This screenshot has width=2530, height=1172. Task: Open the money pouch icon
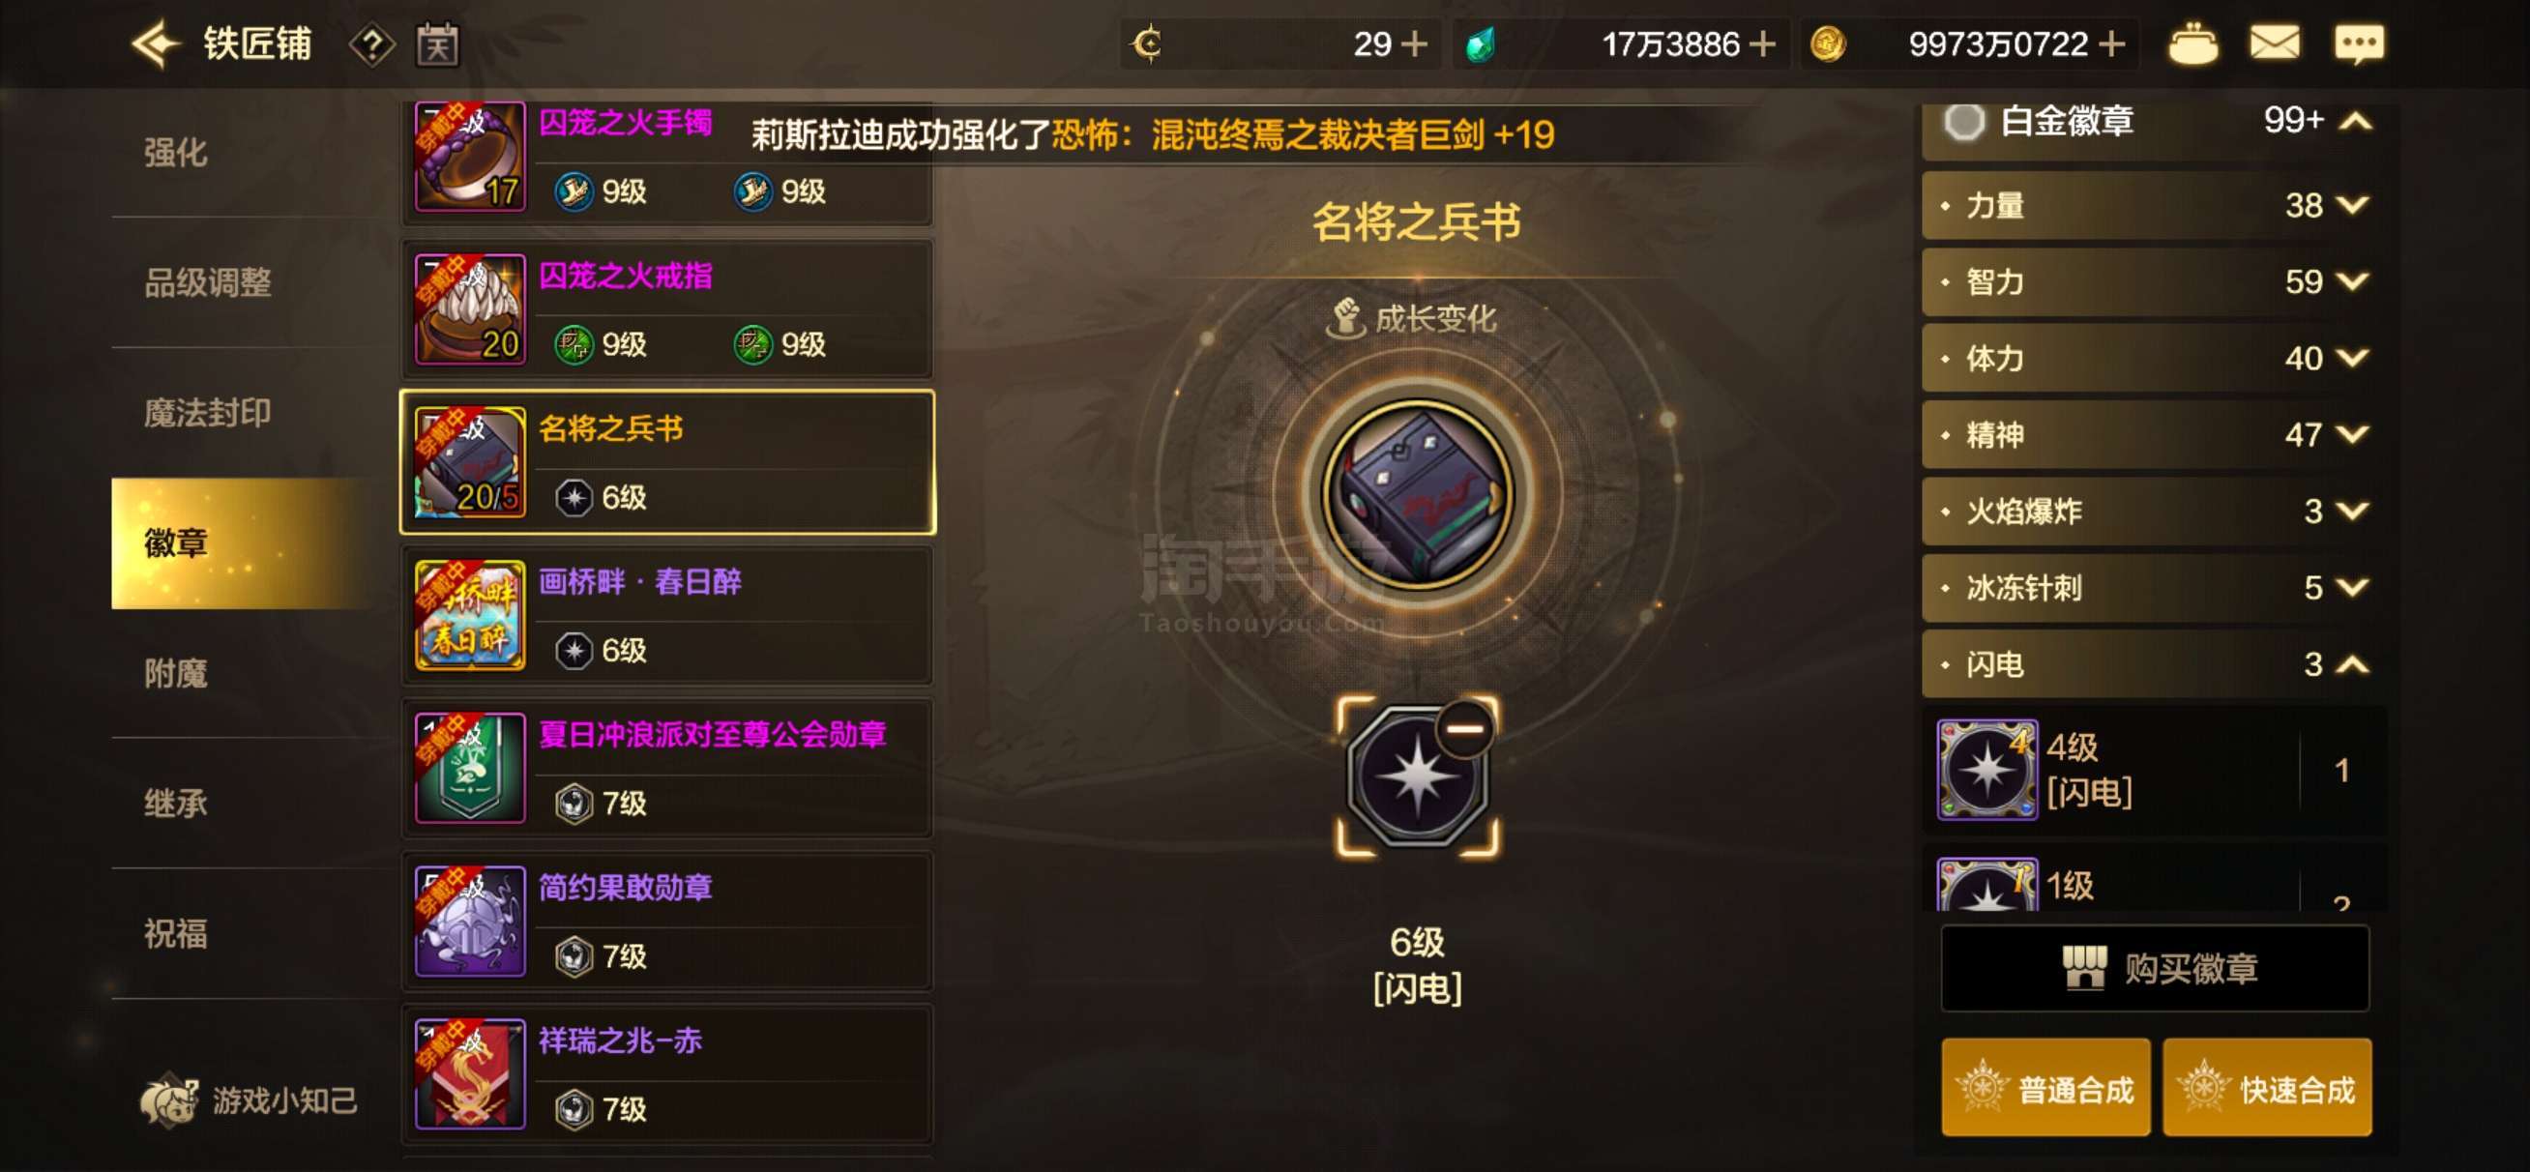coord(2192,44)
